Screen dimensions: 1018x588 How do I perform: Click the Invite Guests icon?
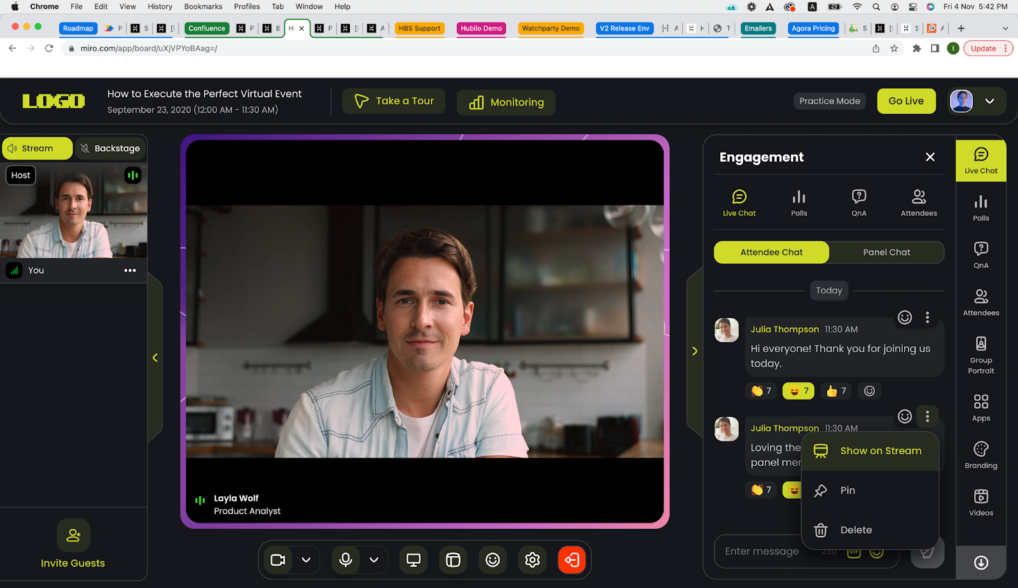(x=73, y=535)
